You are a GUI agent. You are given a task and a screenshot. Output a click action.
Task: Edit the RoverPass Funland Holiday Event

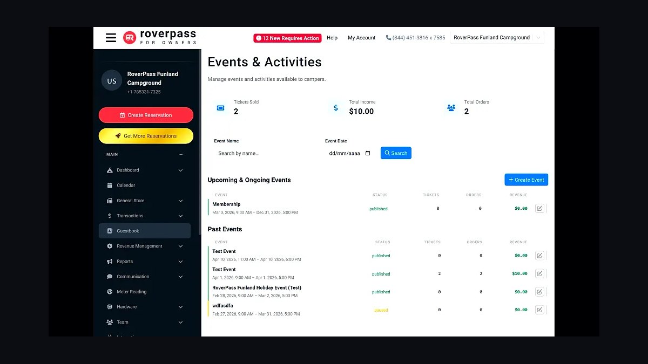click(539, 292)
